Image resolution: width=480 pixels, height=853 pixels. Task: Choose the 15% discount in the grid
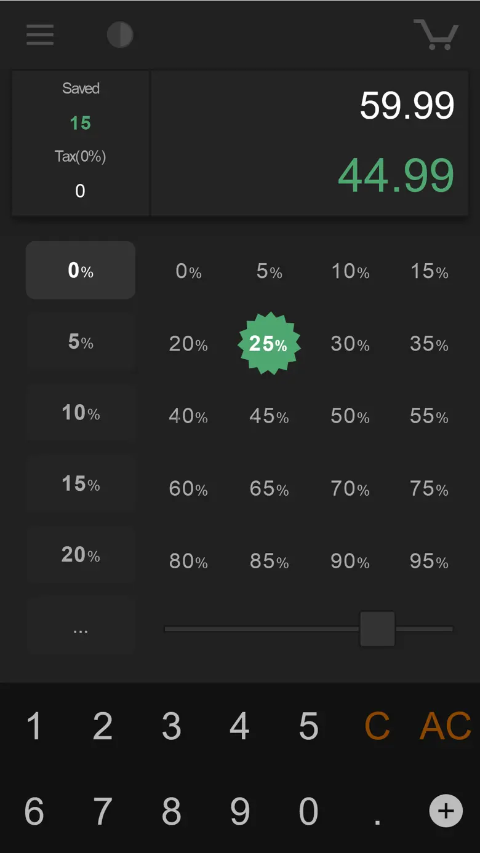click(x=429, y=271)
